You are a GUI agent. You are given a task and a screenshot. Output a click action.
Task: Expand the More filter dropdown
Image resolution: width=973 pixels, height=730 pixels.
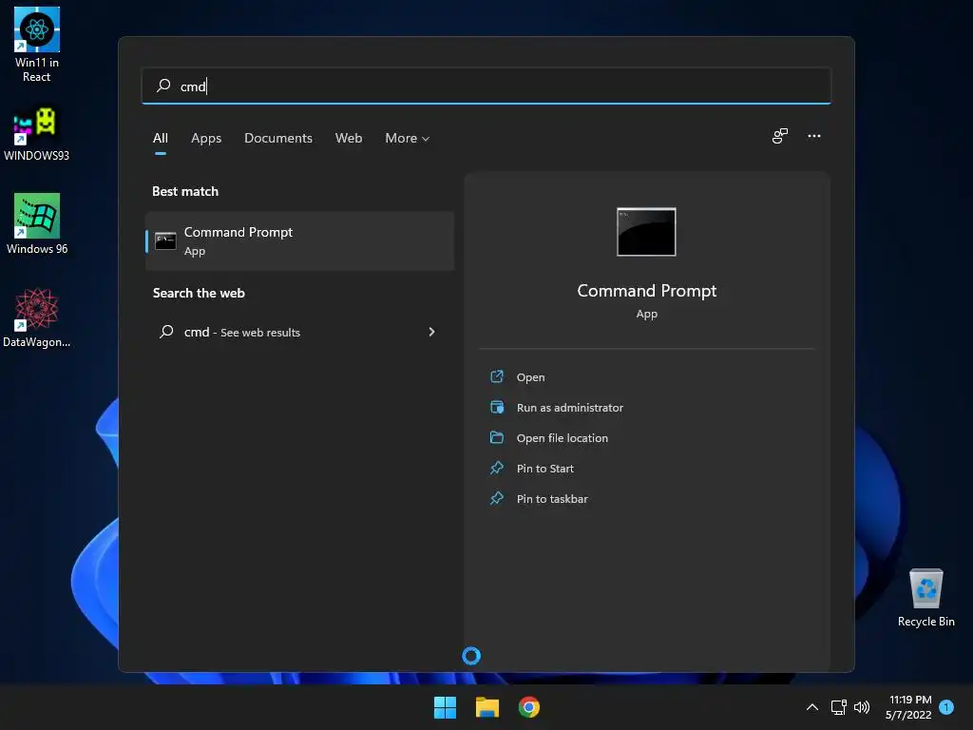[x=407, y=138]
